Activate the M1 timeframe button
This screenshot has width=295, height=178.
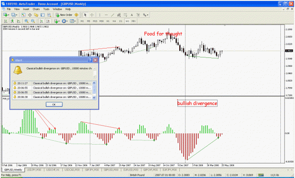click(x=82, y=21)
